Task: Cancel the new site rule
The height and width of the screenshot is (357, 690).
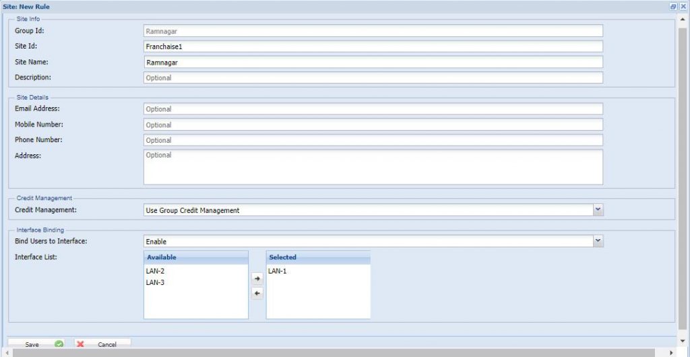Action: point(101,344)
